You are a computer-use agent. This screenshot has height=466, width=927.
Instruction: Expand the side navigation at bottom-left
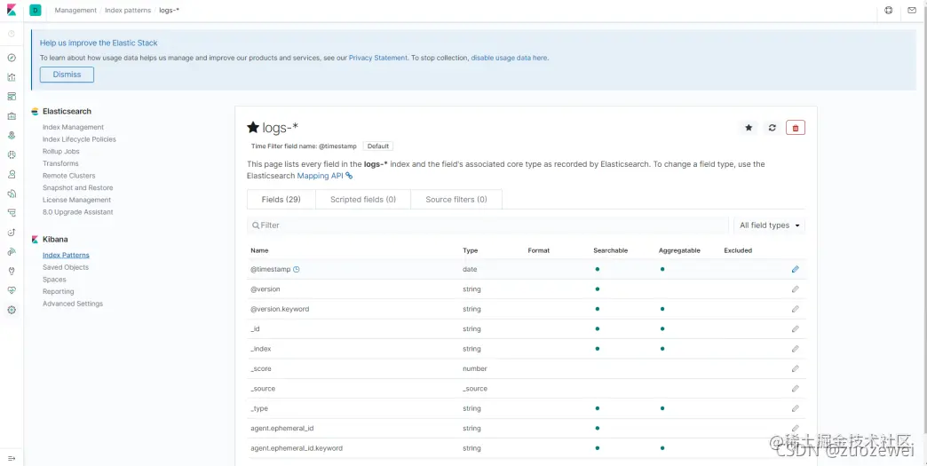point(12,458)
